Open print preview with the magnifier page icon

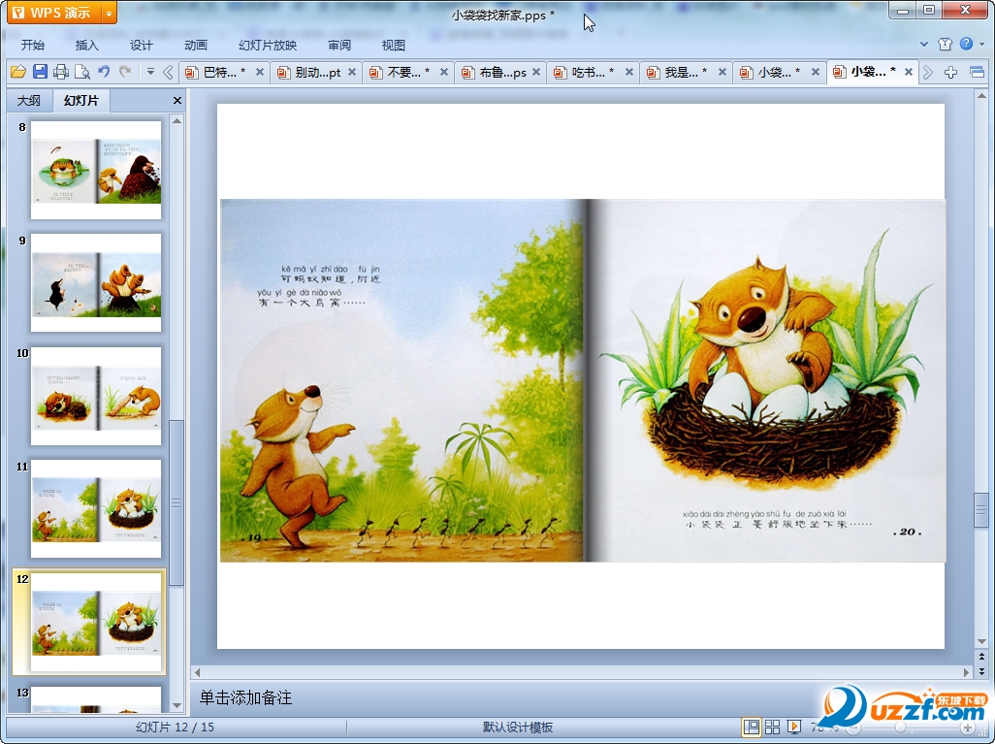point(81,72)
